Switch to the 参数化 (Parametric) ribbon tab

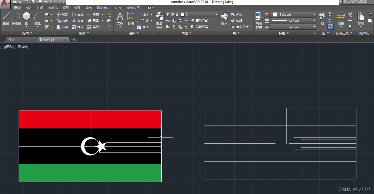pos(53,8)
